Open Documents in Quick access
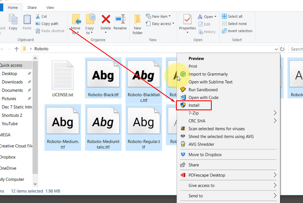Screen dimensions: 303x203 click(12, 90)
